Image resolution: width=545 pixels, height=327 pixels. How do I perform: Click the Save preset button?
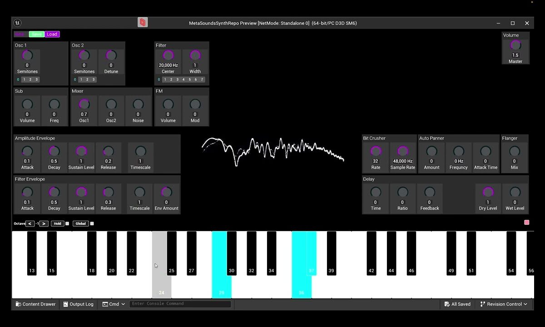(x=37, y=34)
